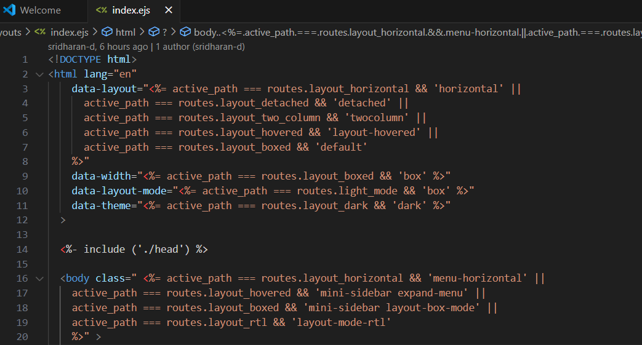Open the layouts folder breadcrumb
This screenshot has width=642, height=345.
(10, 32)
